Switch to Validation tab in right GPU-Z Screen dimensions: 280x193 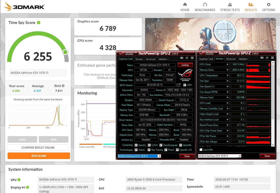pyautogui.click(x=243, y=59)
